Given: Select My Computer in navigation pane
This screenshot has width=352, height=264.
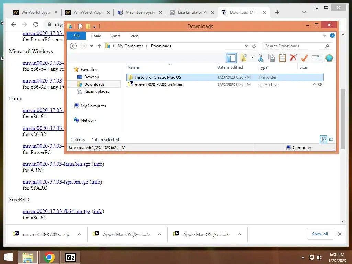Looking at the screenshot, I should 93,106.
